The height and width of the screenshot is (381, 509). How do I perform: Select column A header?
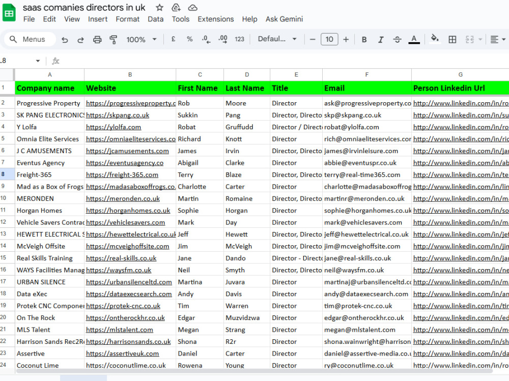50,75
